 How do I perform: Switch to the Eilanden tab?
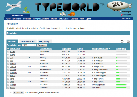(12, 41)
